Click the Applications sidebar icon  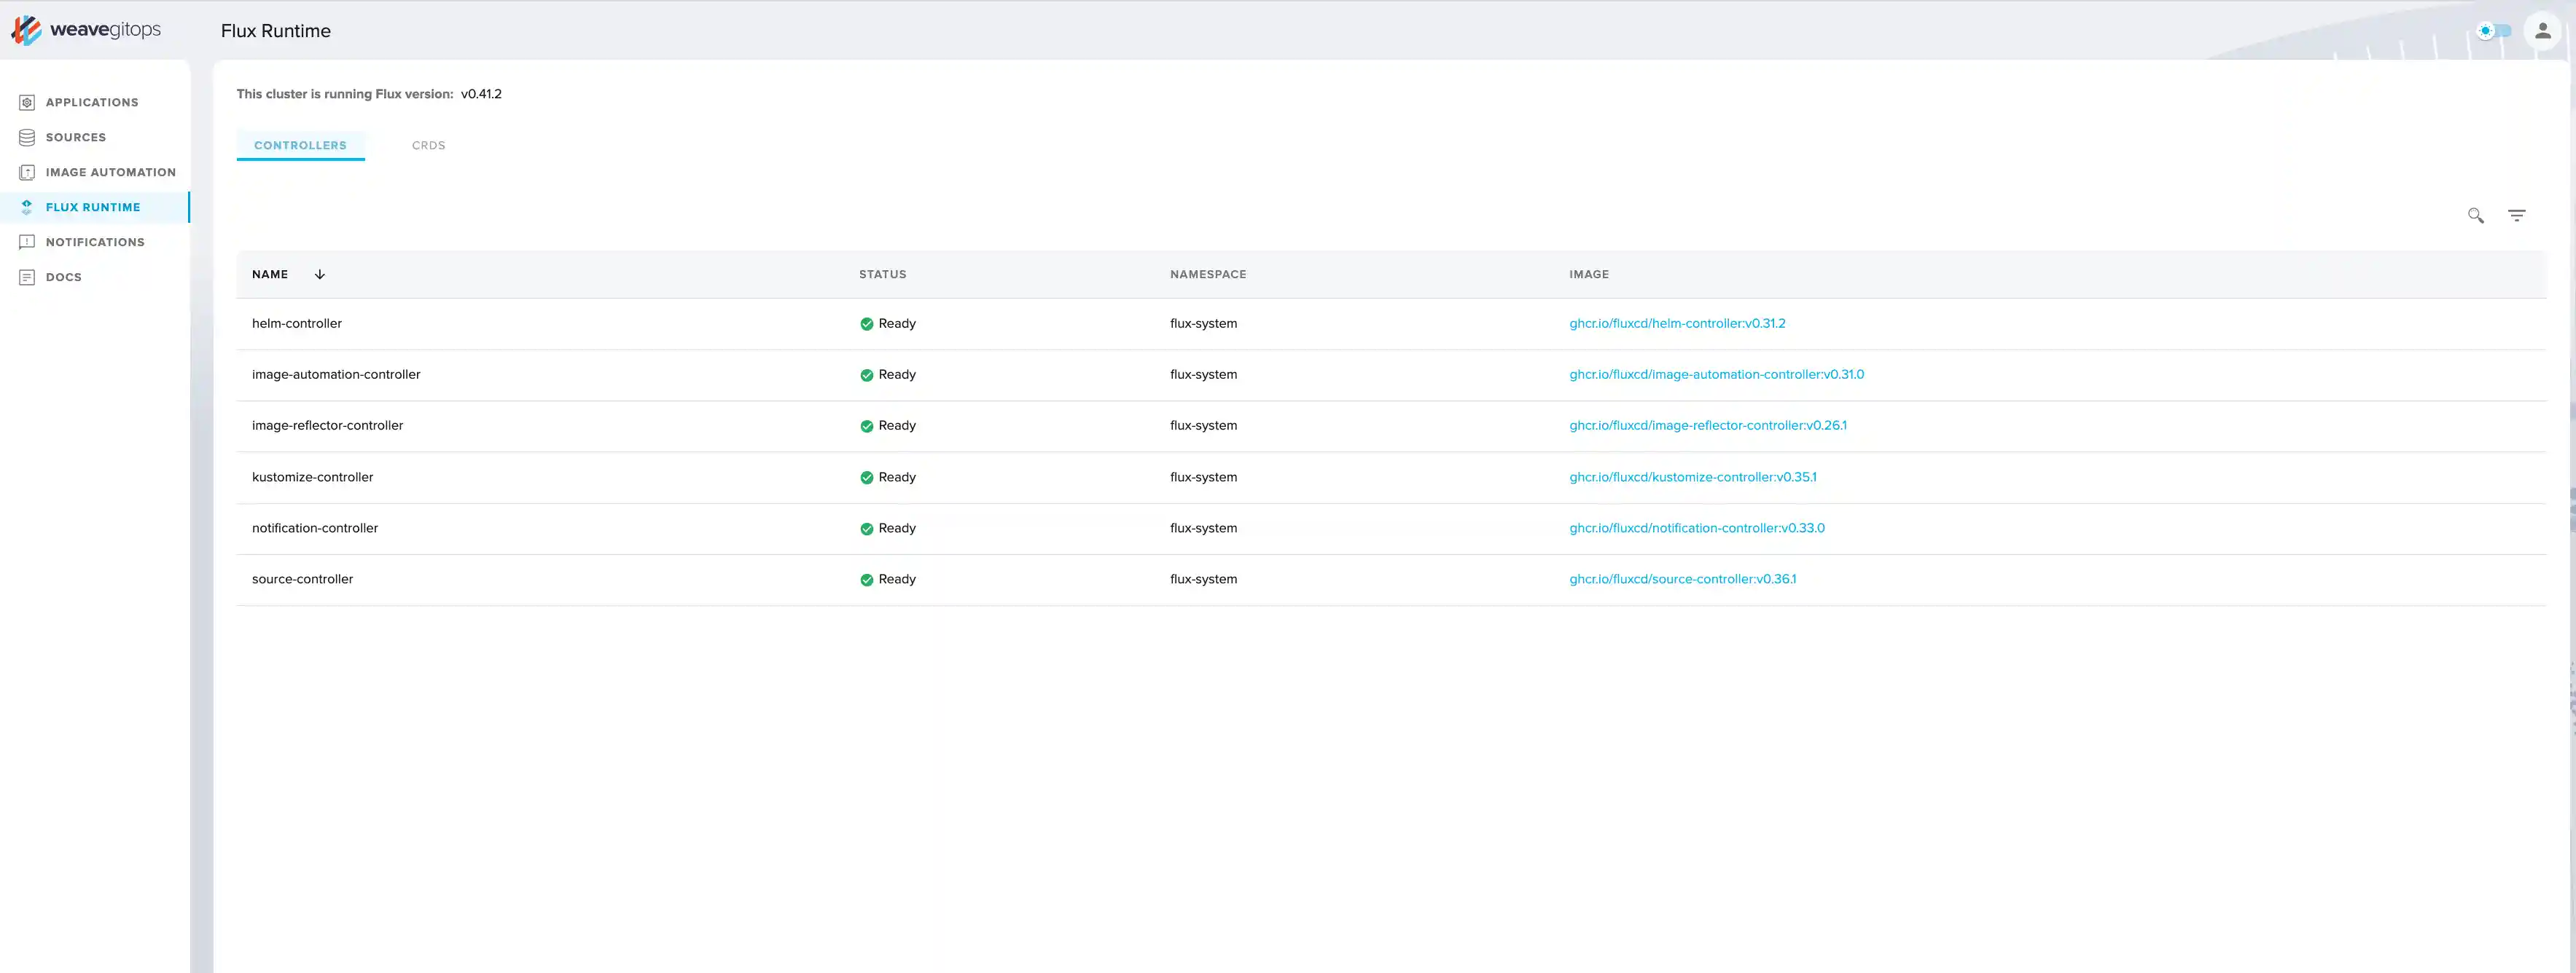(x=27, y=102)
